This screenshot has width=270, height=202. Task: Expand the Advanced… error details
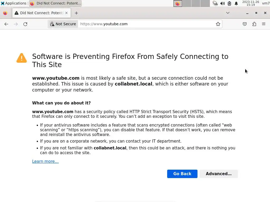(219, 174)
